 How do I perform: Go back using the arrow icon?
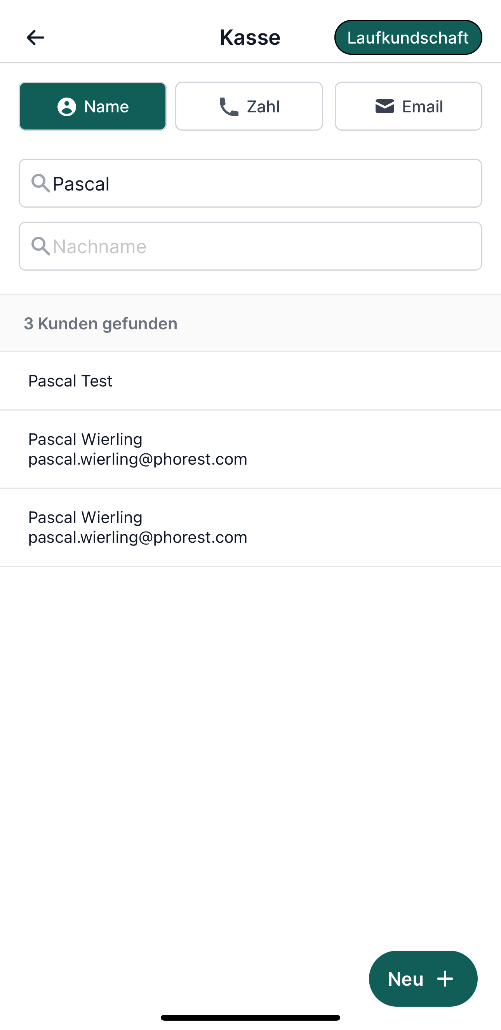coord(35,38)
